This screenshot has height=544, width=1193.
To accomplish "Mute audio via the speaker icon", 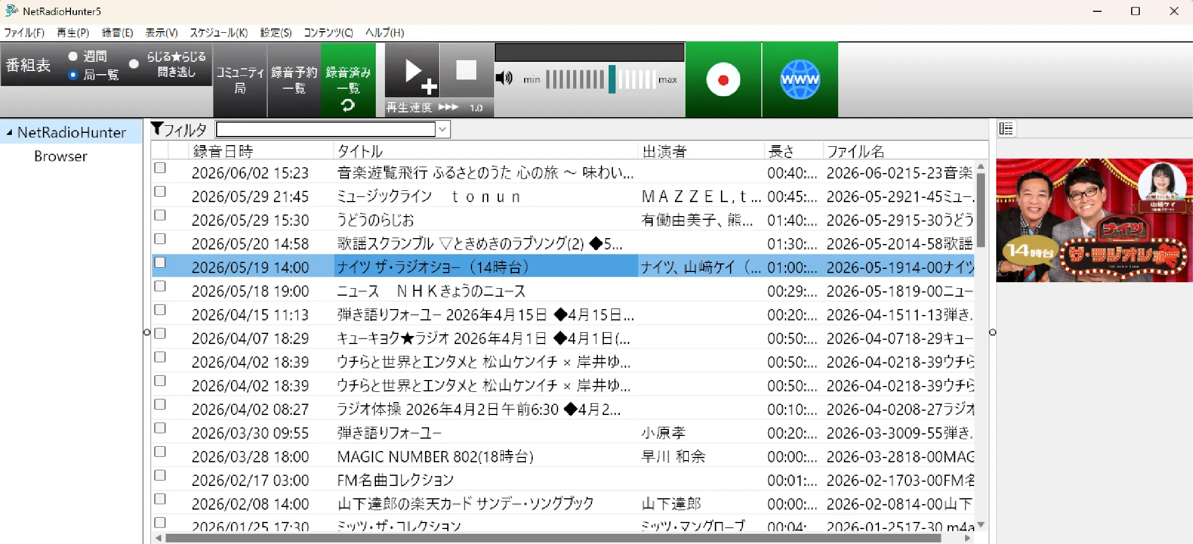I will coord(504,78).
